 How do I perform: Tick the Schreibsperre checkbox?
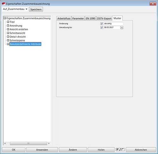tap(8, 40)
